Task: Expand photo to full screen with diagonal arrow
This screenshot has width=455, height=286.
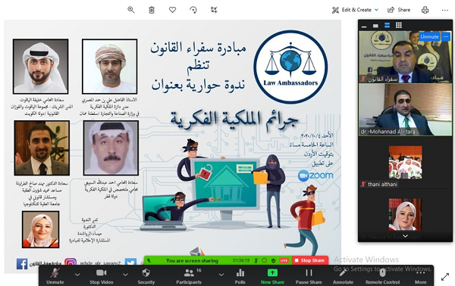Action: [x=445, y=277]
